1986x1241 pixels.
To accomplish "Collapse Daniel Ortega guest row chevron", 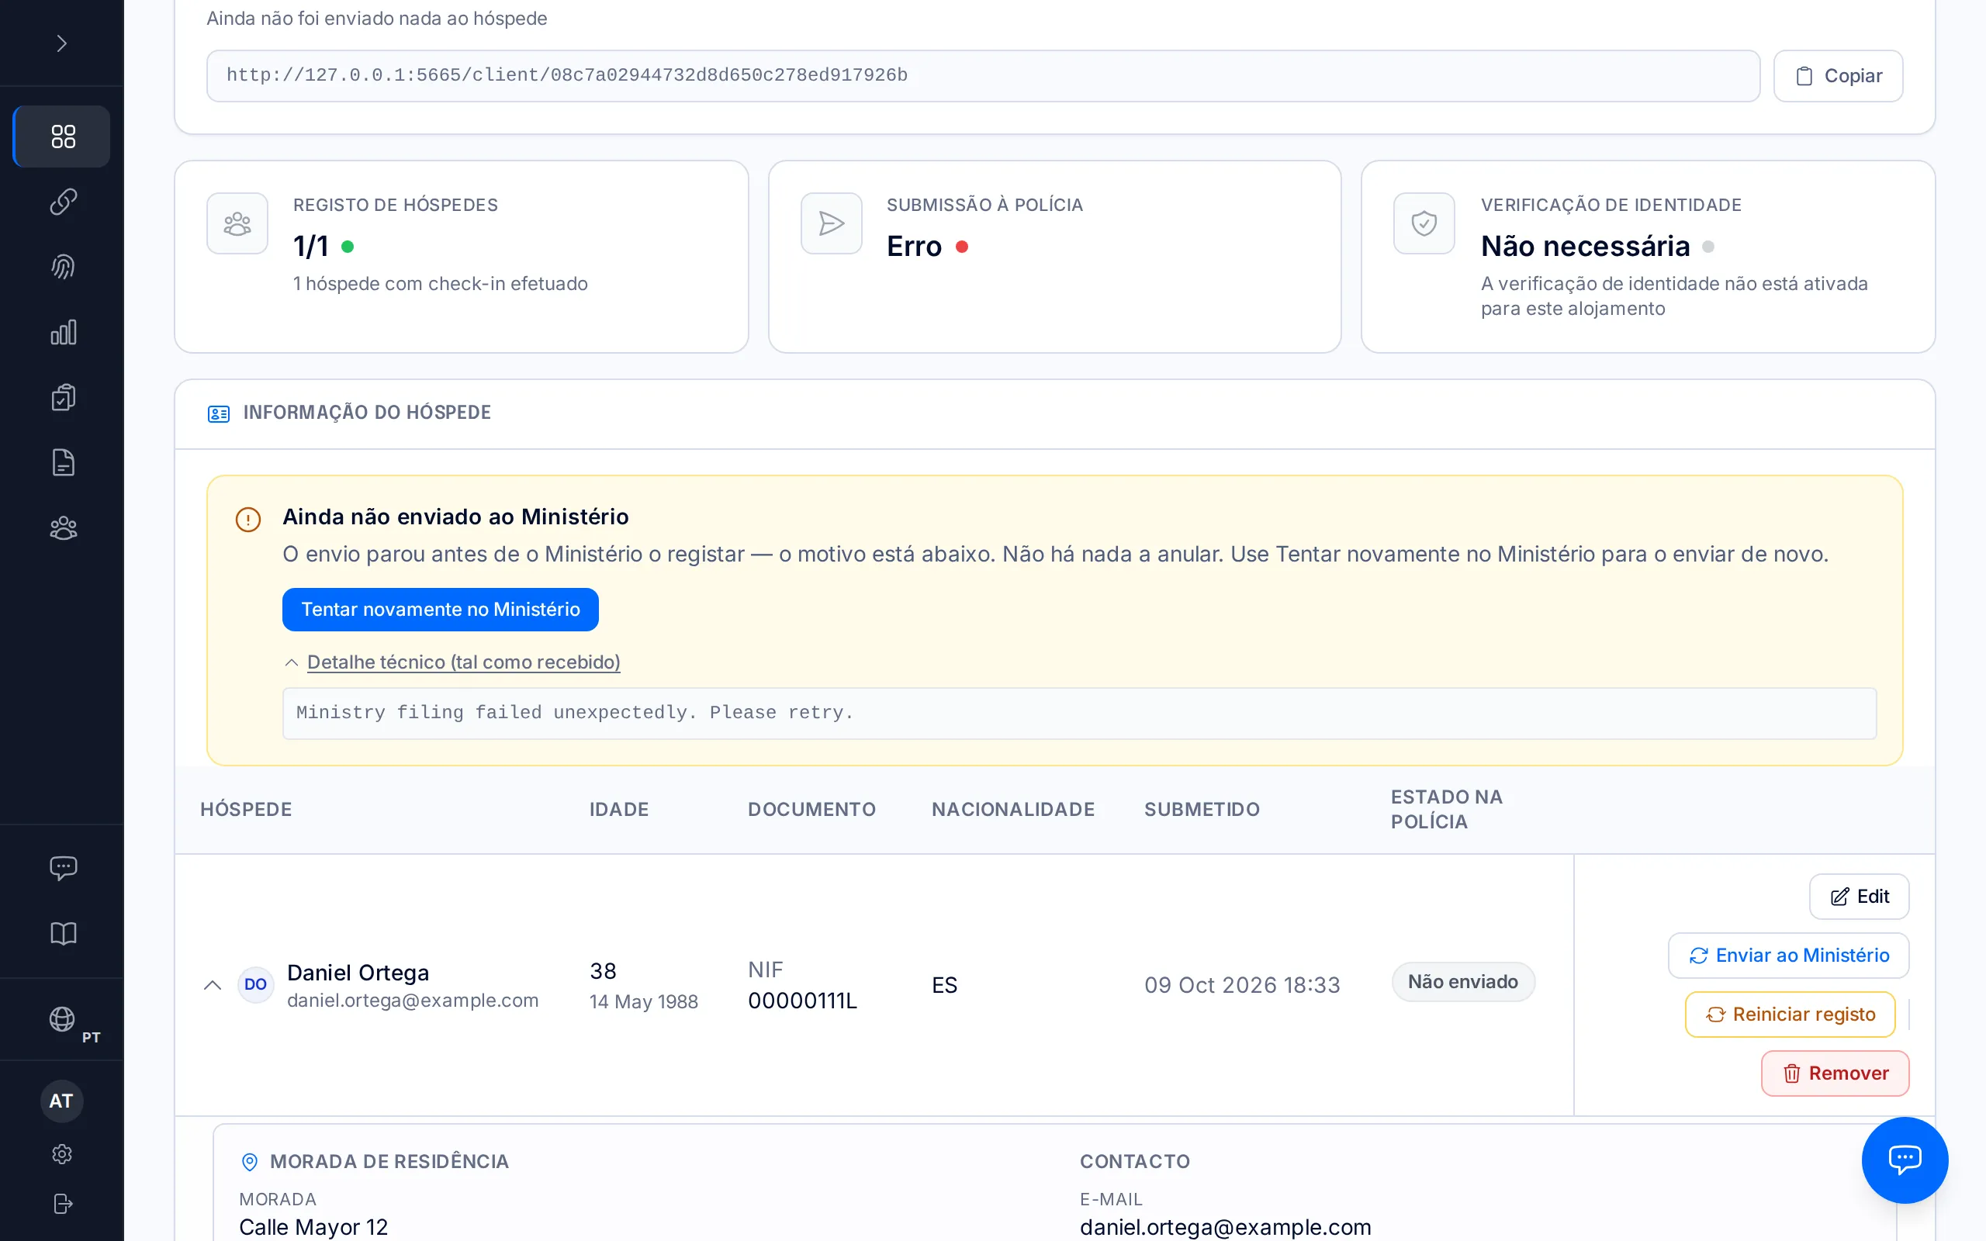I will [x=213, y=985].
